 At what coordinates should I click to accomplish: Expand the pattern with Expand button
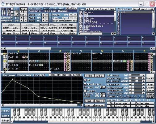(x=58, y=20)
